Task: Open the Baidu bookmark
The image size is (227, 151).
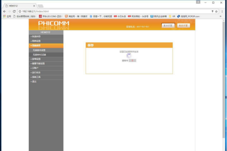Action: pos(101,16)
